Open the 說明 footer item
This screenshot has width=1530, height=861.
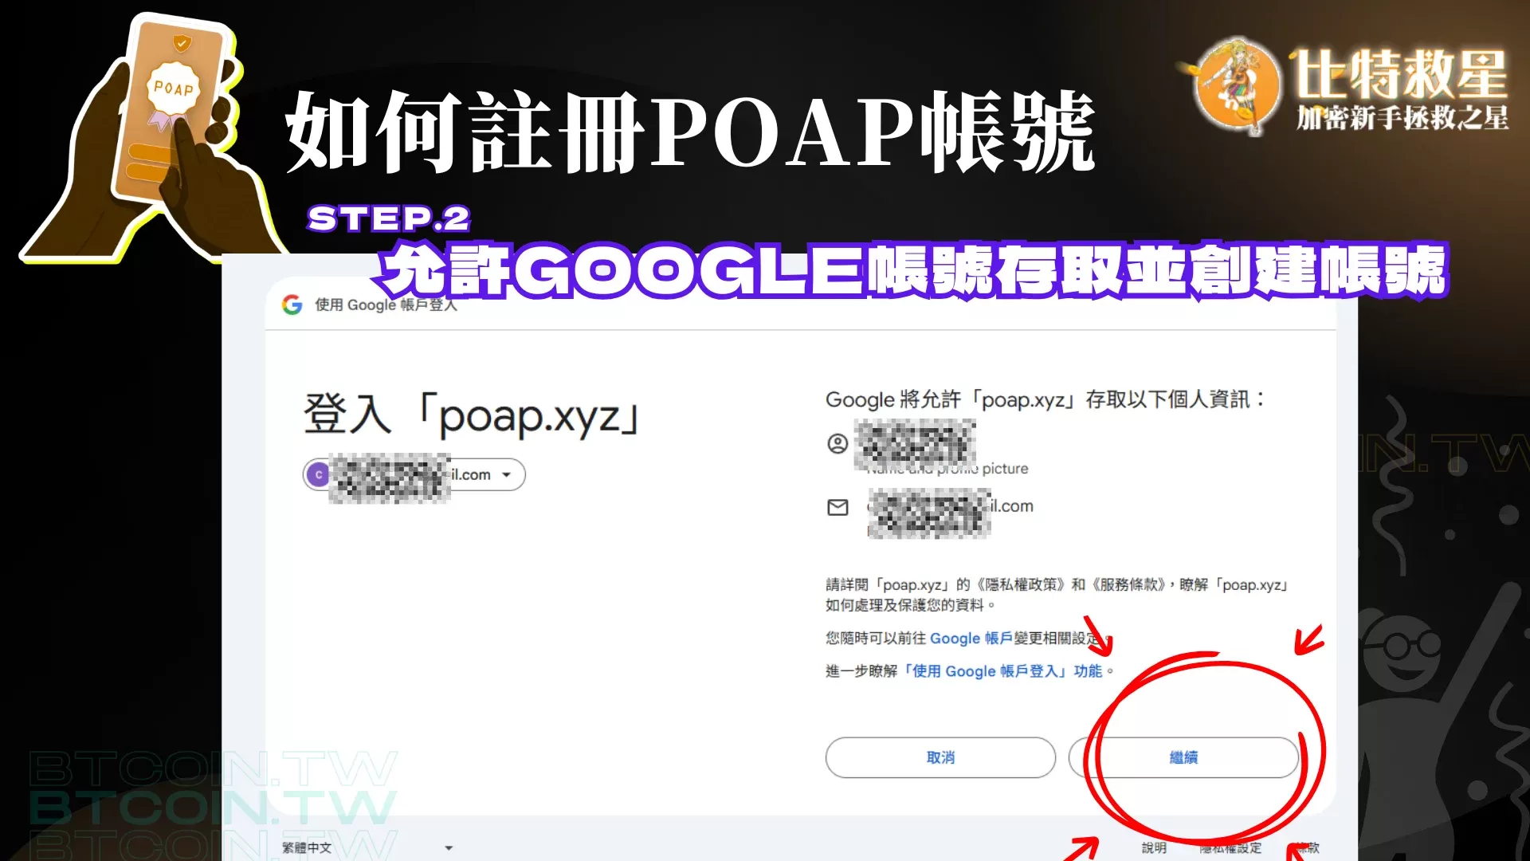1154,847
